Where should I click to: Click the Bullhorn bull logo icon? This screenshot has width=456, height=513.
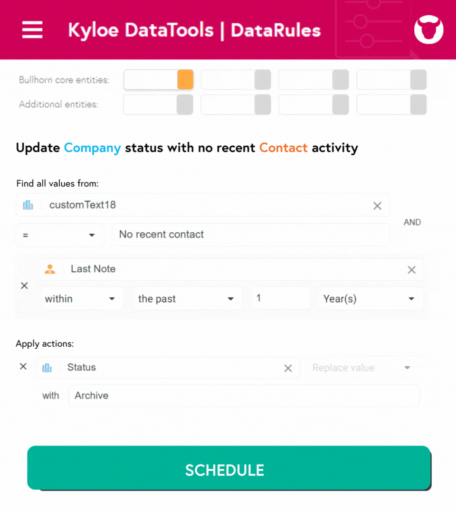pos(428,29)
